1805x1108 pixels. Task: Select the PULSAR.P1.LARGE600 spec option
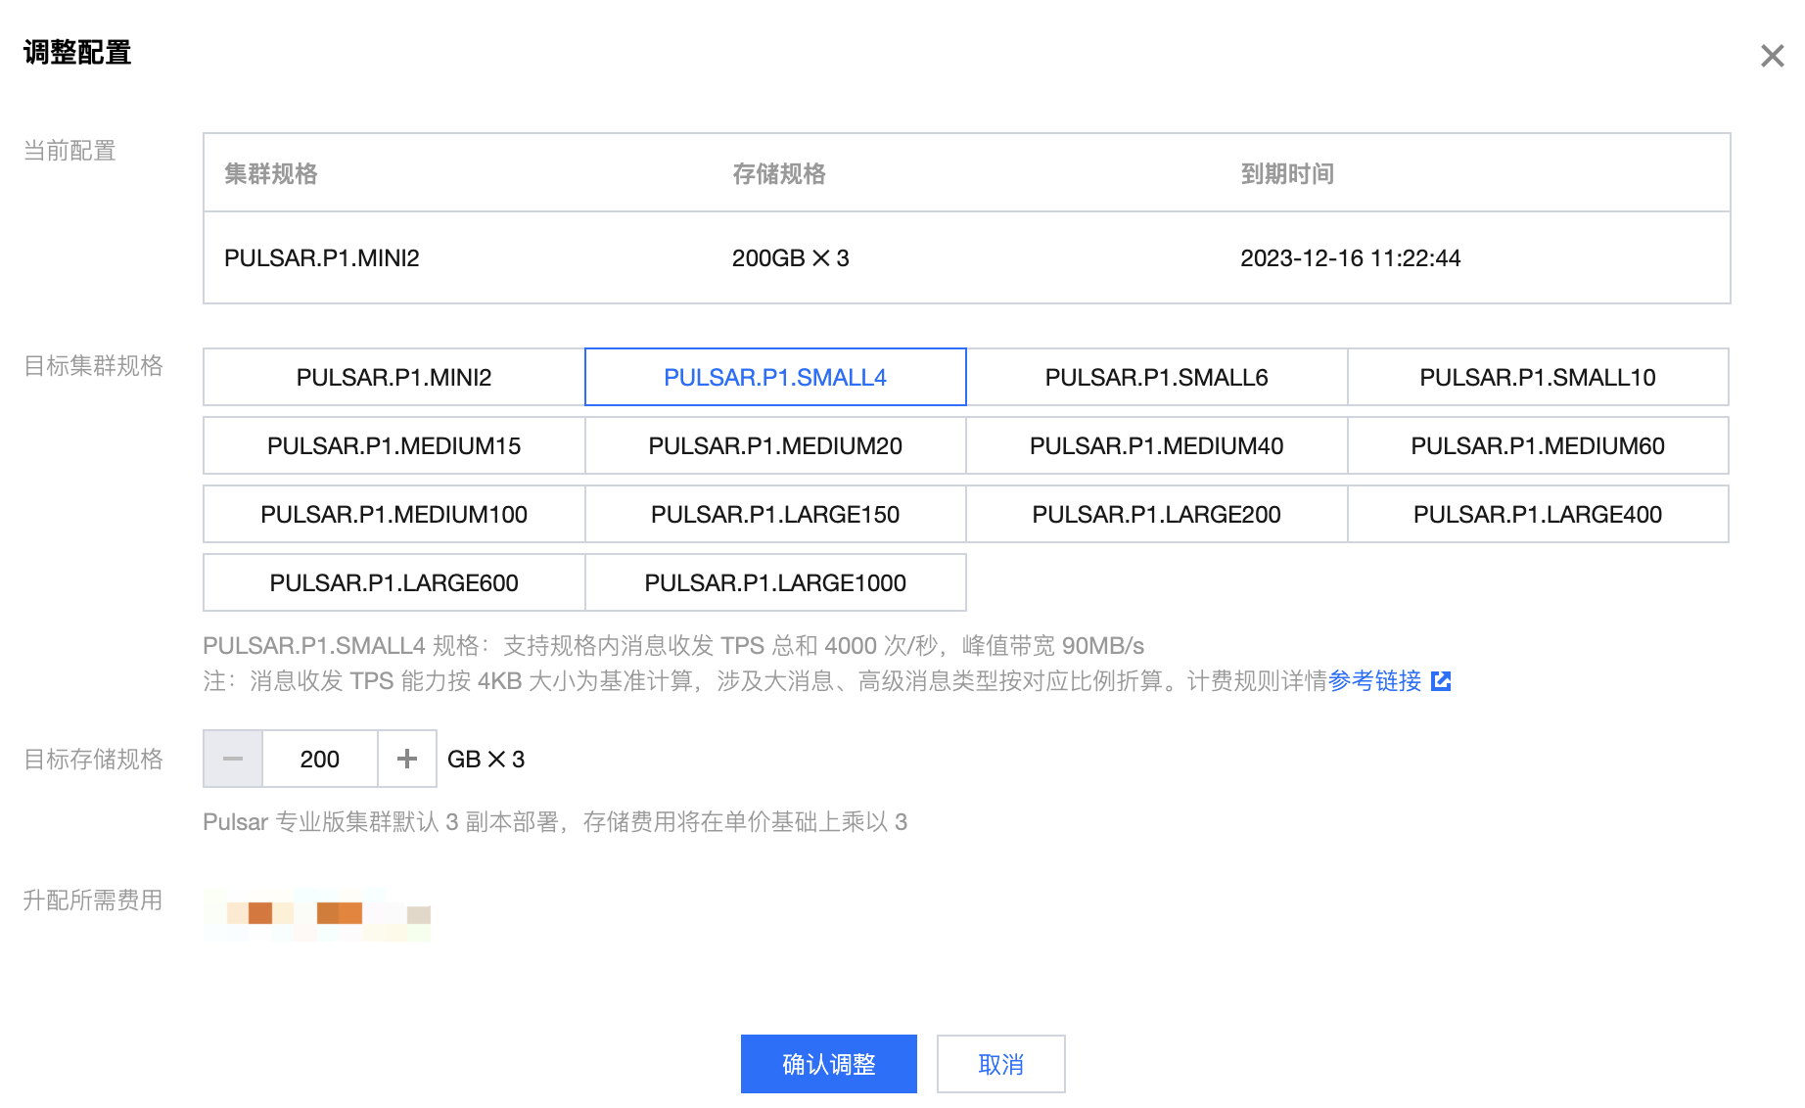point(393,582)
